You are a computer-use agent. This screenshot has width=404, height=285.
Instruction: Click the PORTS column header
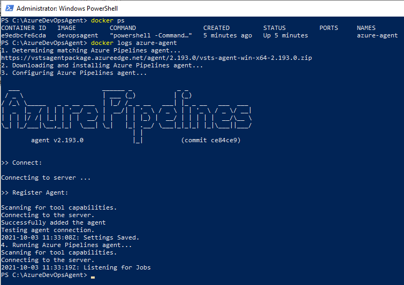pos(329,28)
